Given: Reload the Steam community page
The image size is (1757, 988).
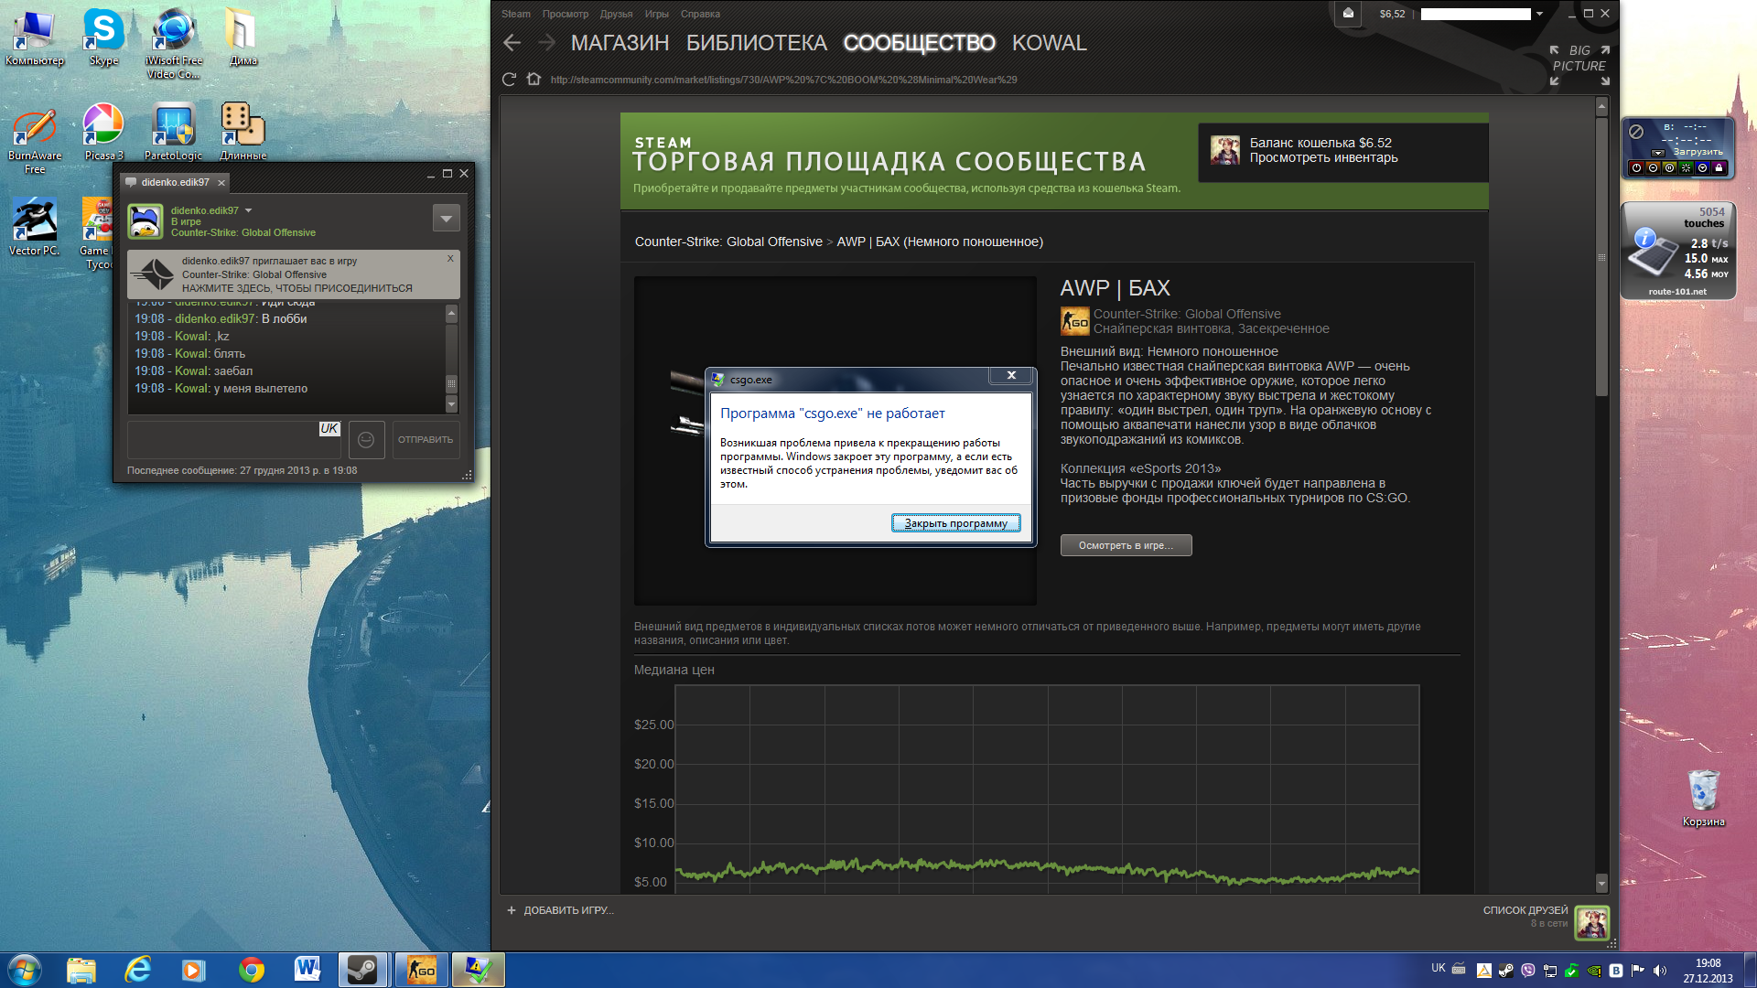Looking at the screenshot, I should point(510,80).
